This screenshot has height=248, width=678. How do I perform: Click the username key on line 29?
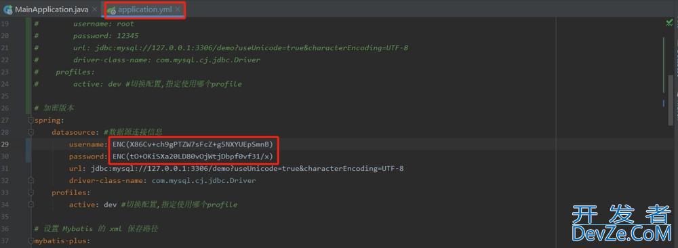[87, 144]
